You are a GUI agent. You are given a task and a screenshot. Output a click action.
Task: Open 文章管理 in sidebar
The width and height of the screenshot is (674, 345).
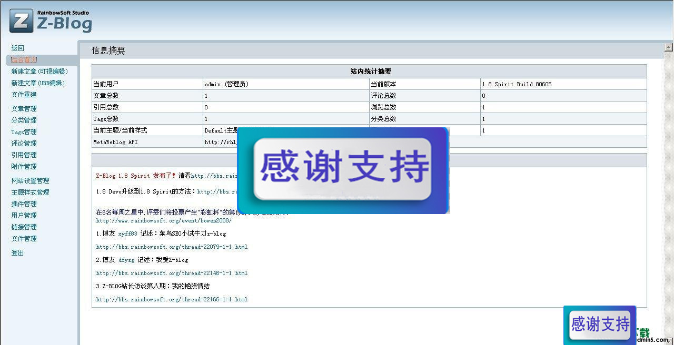(24, 109)
